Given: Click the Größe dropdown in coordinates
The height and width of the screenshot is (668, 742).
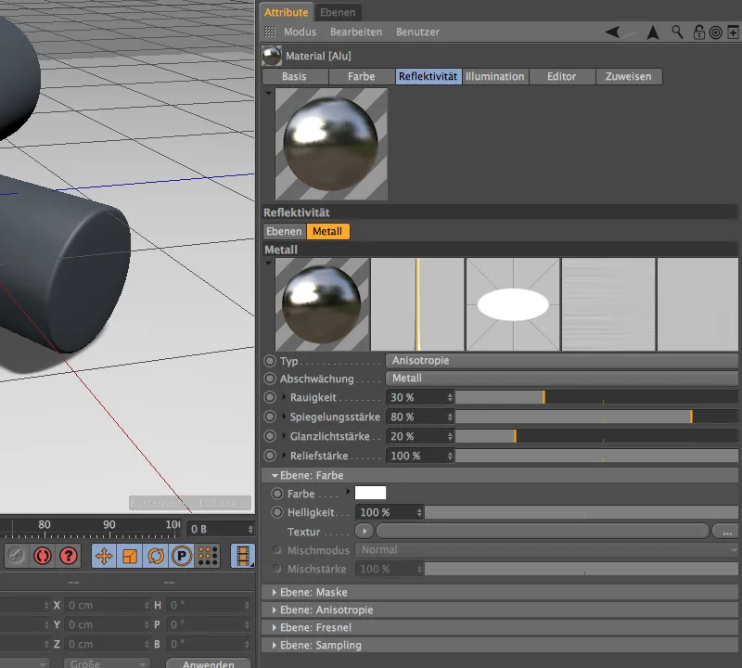Looking at the screenshot, I should click(108, 663).
